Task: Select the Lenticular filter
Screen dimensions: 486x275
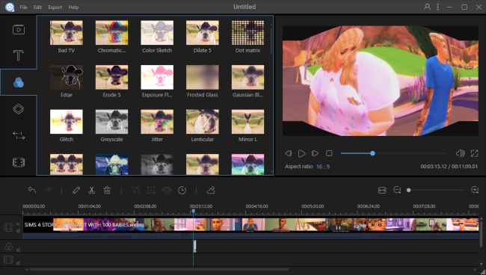Action: tap(203, 126)
